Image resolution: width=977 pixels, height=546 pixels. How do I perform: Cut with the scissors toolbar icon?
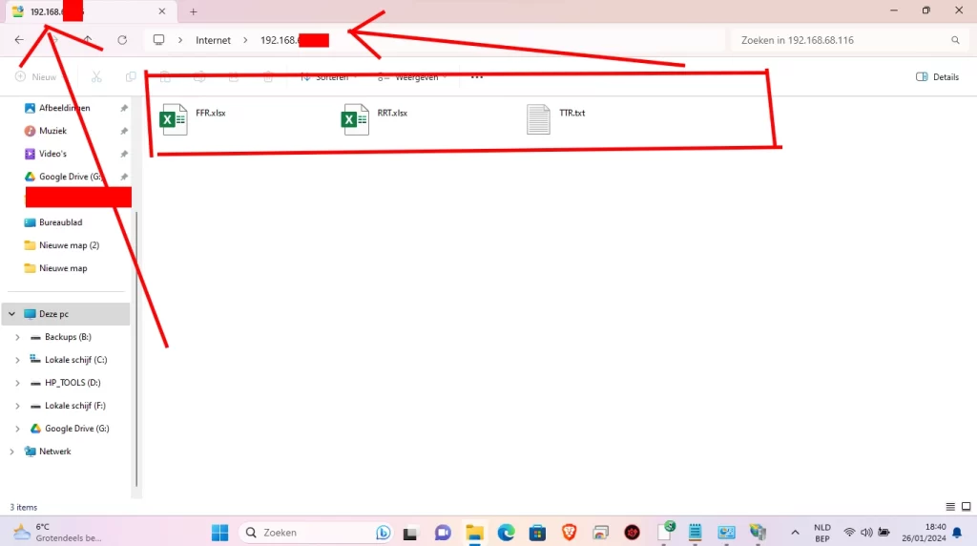(96, 76)
